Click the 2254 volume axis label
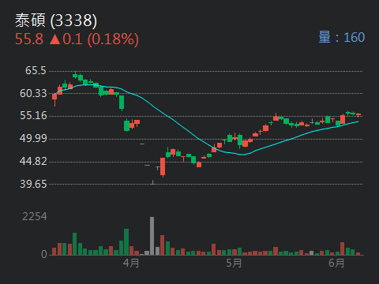 pyautogui.click(x=35, y=217)
